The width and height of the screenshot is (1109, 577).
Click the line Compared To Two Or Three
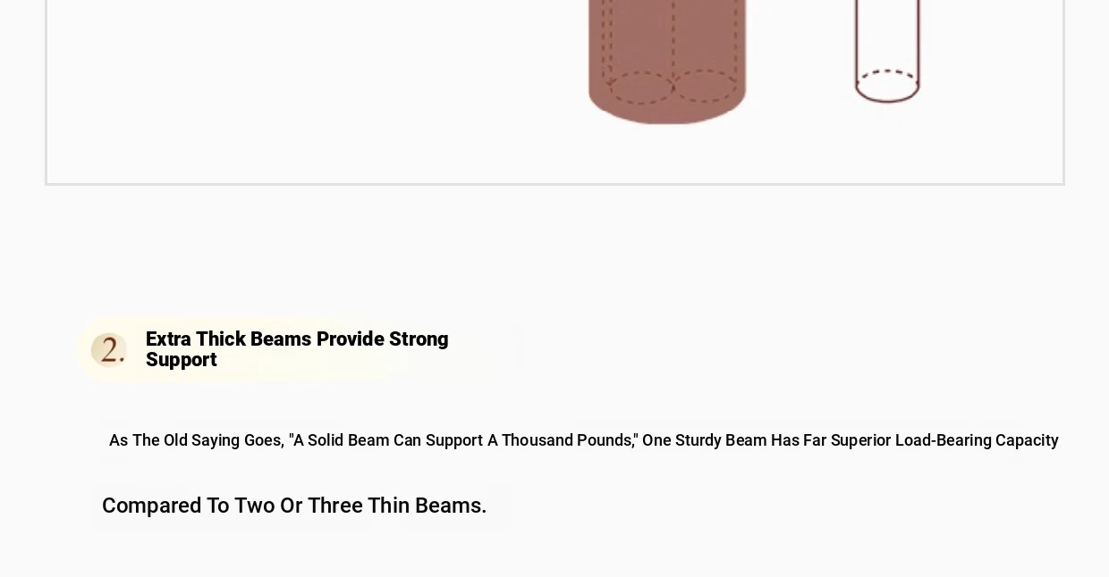coord(294,506)
